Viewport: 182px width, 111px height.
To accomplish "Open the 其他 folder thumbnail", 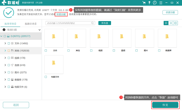I will click(x=77, y=38).
